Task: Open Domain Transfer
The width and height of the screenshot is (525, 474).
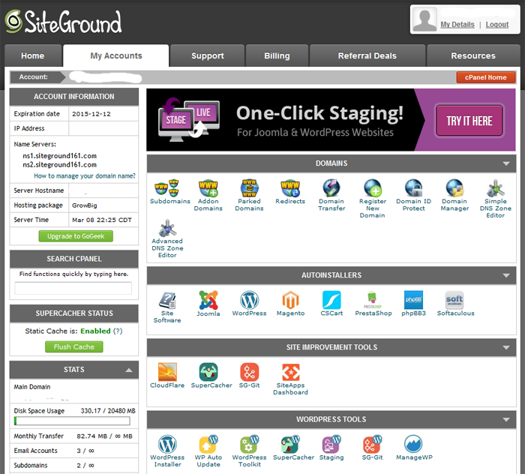Action: tap(331, 195)
